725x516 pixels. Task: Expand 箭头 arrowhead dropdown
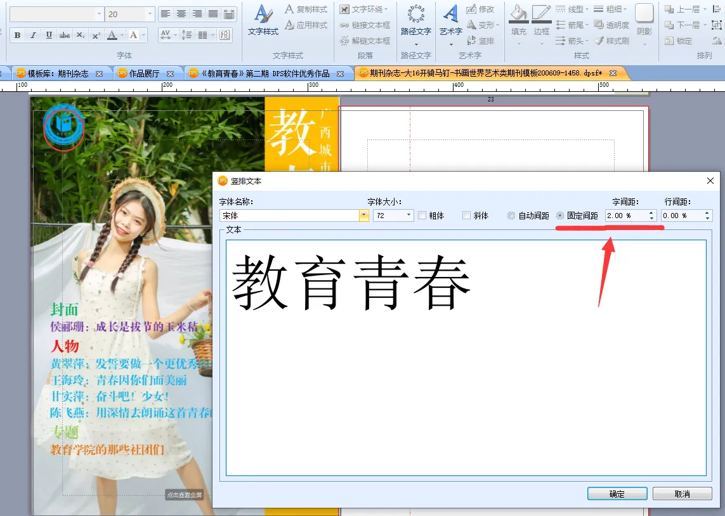[x=587, y=41]
